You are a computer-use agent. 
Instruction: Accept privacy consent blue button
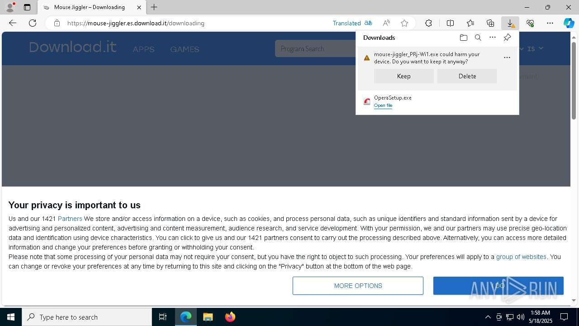(498, 286)
